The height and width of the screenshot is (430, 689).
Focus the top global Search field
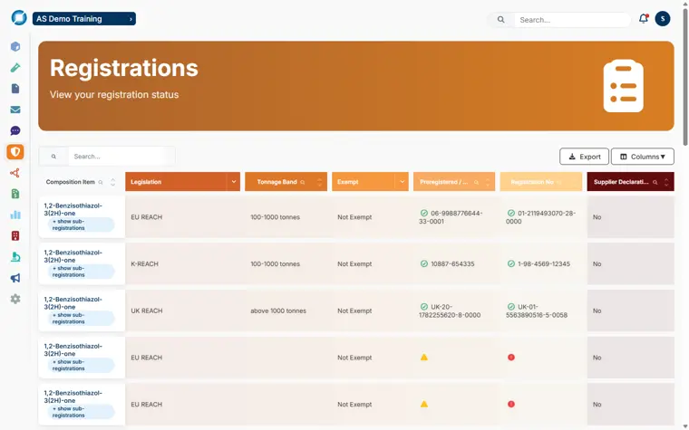point(571,20)
